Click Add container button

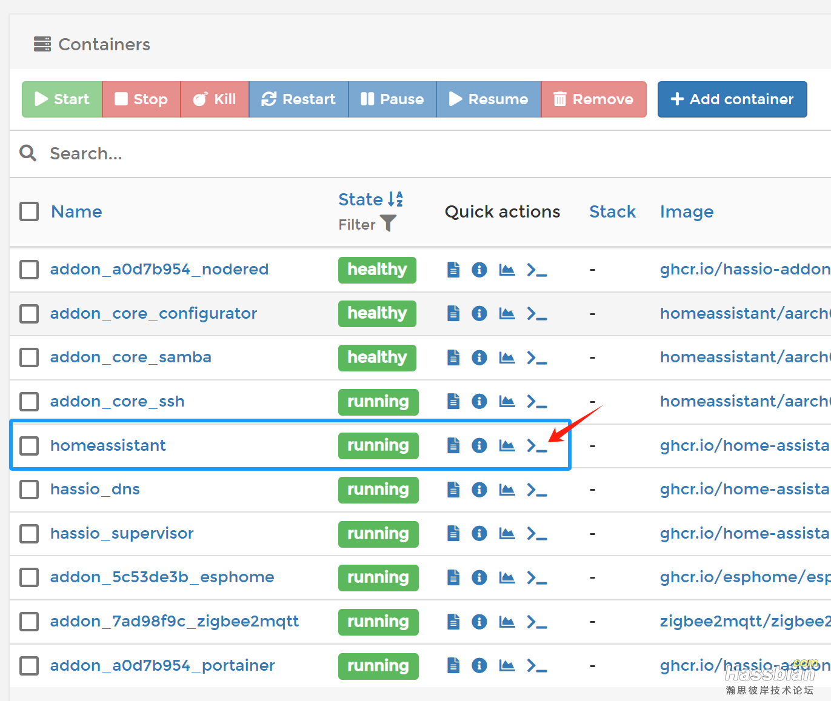click(732, 99)
